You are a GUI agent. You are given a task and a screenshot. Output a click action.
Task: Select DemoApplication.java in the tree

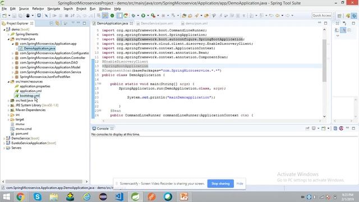39,48
